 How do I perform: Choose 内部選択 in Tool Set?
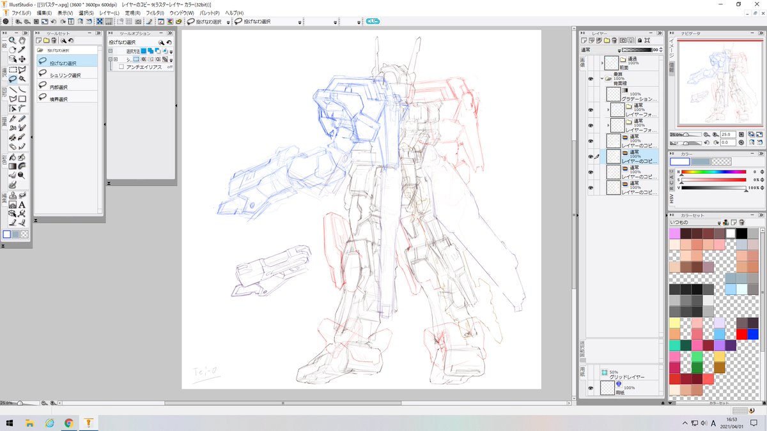point(66,87)
